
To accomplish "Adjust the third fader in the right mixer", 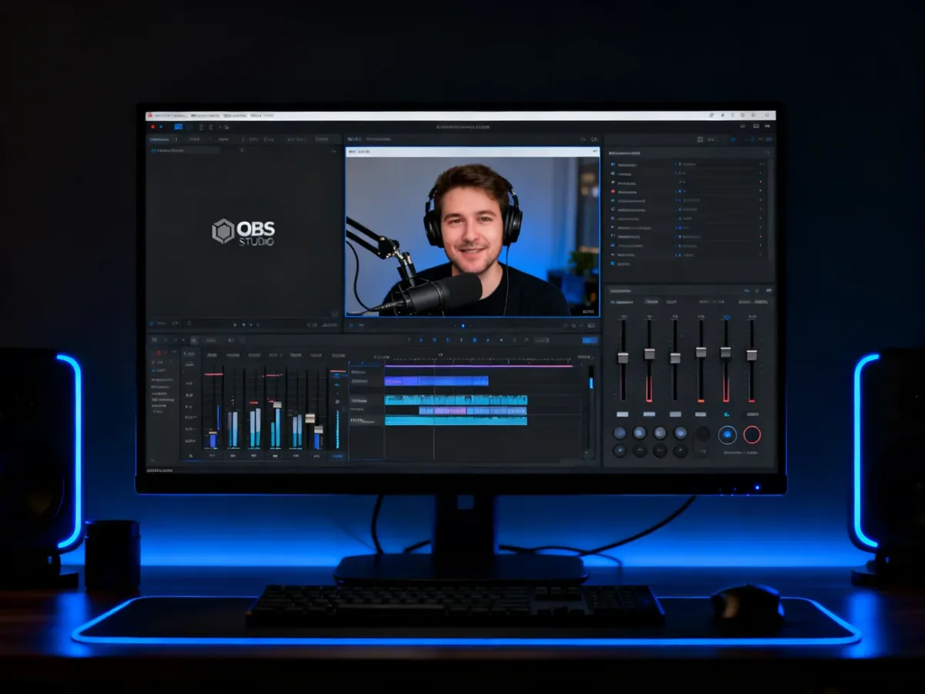I will click(674, 358).
